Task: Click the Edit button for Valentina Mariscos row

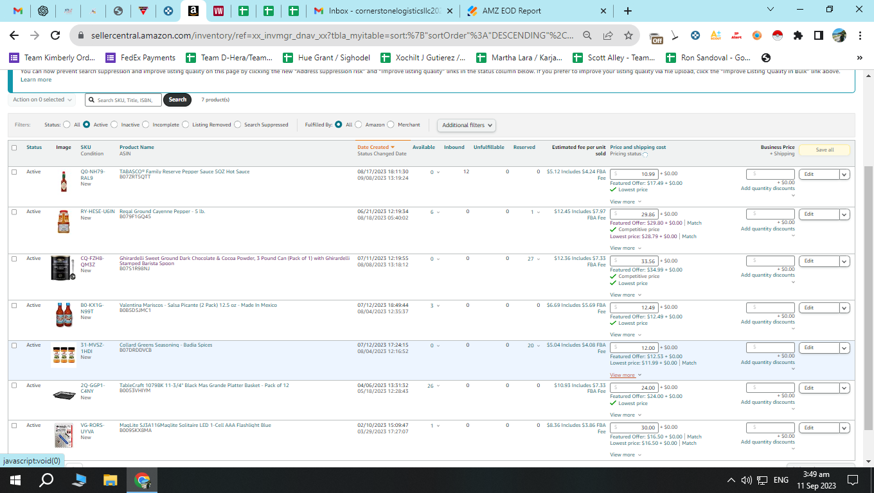Action: click(819, 308)
